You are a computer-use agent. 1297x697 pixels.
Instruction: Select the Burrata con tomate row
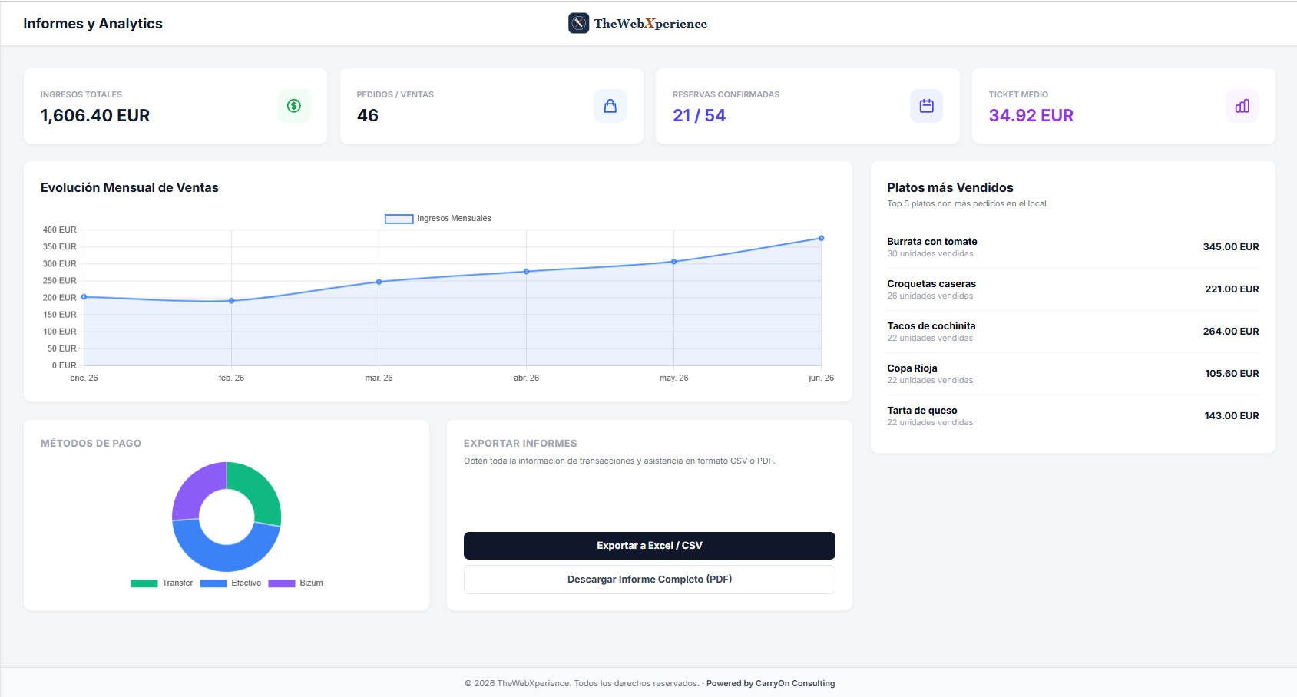pos(1073,247)
